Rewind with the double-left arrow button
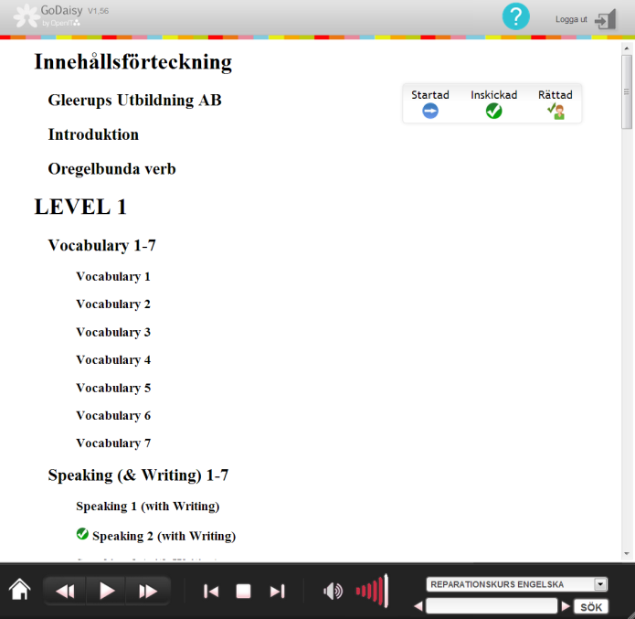Screen dimensions: 635x619 [65, 592]
